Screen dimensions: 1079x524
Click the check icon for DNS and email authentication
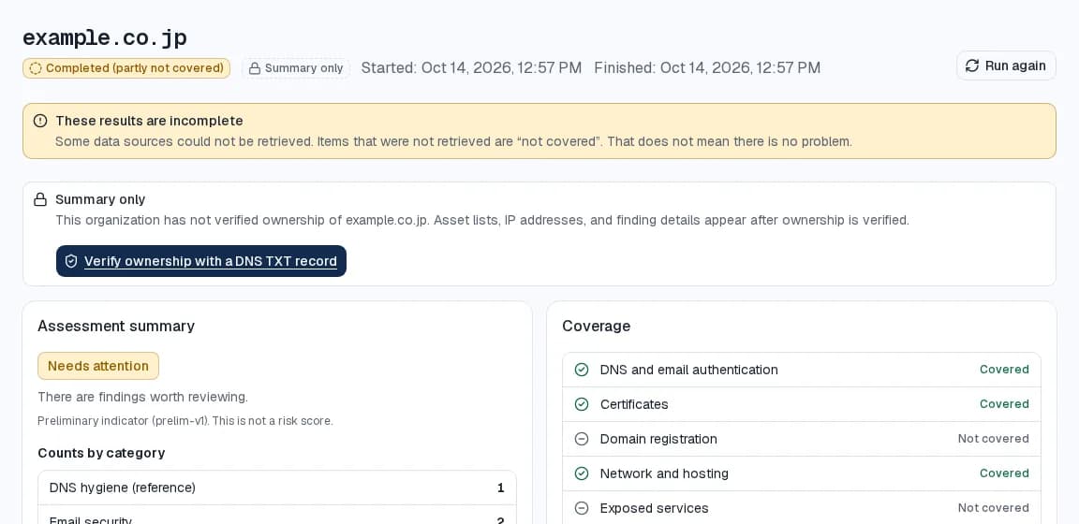[x=582, y=370]
